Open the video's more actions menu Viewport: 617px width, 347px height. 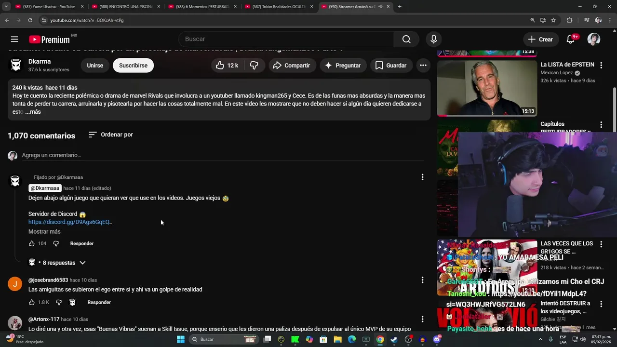click(423, 66)
